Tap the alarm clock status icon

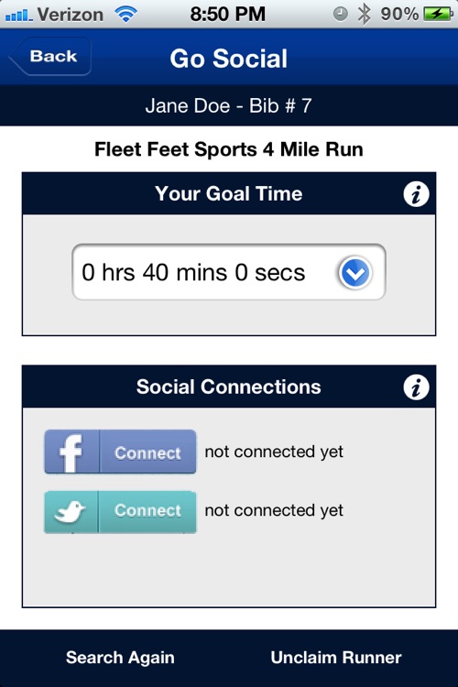pos(341,14)
